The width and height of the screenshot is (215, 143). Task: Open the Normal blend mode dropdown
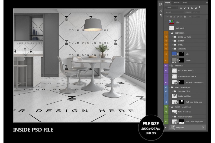[x=174, y=12]
